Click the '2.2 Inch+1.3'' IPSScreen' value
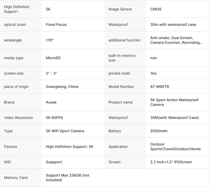 (x=171, y=162)
